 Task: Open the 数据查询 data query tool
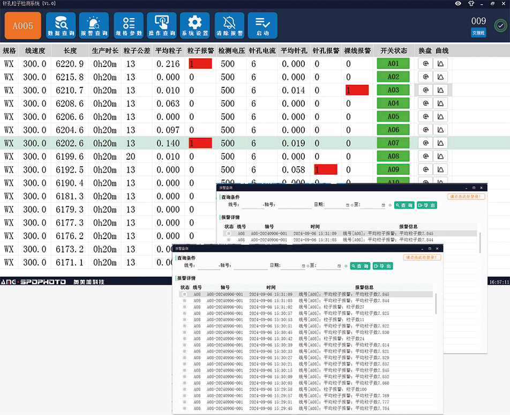point(61,25)
